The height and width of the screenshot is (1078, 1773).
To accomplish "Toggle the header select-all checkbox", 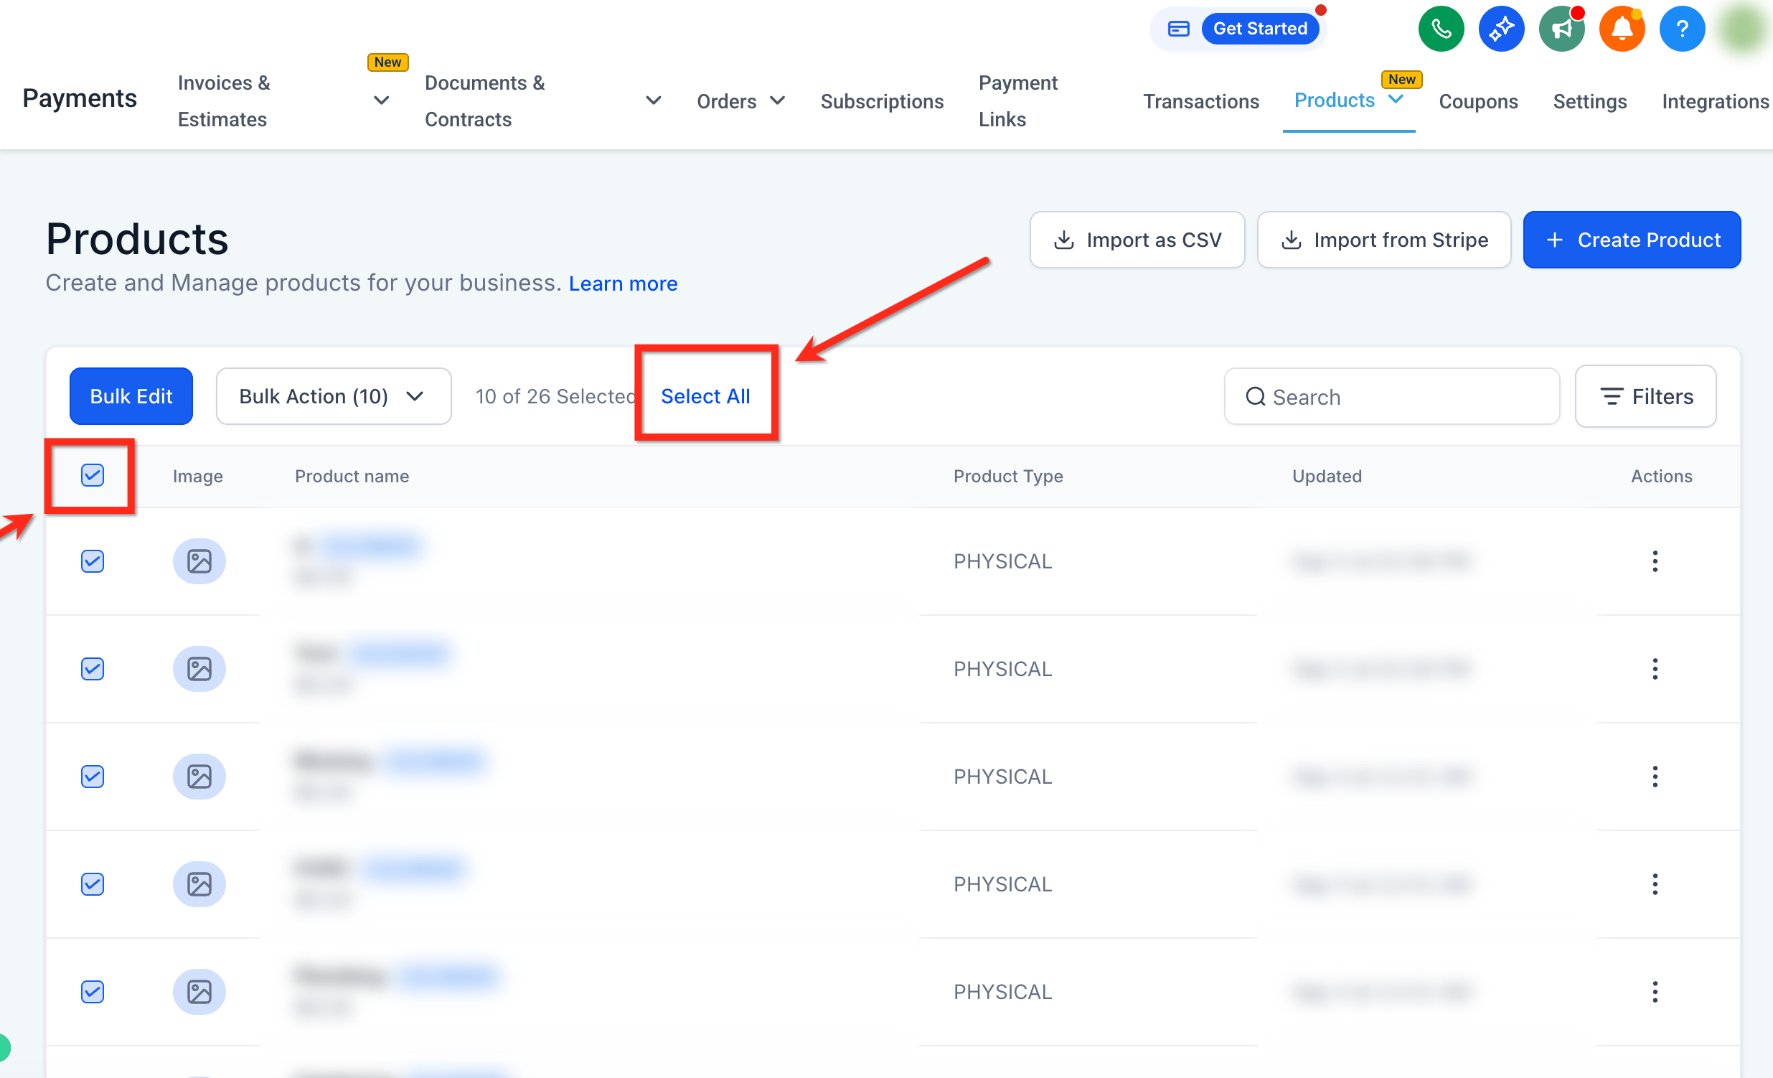I will (92, 475).
